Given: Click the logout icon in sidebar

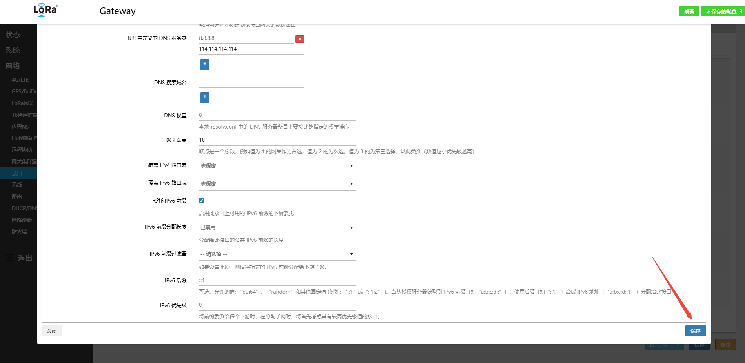Looking at the screenshot, I should pos(9,258).
